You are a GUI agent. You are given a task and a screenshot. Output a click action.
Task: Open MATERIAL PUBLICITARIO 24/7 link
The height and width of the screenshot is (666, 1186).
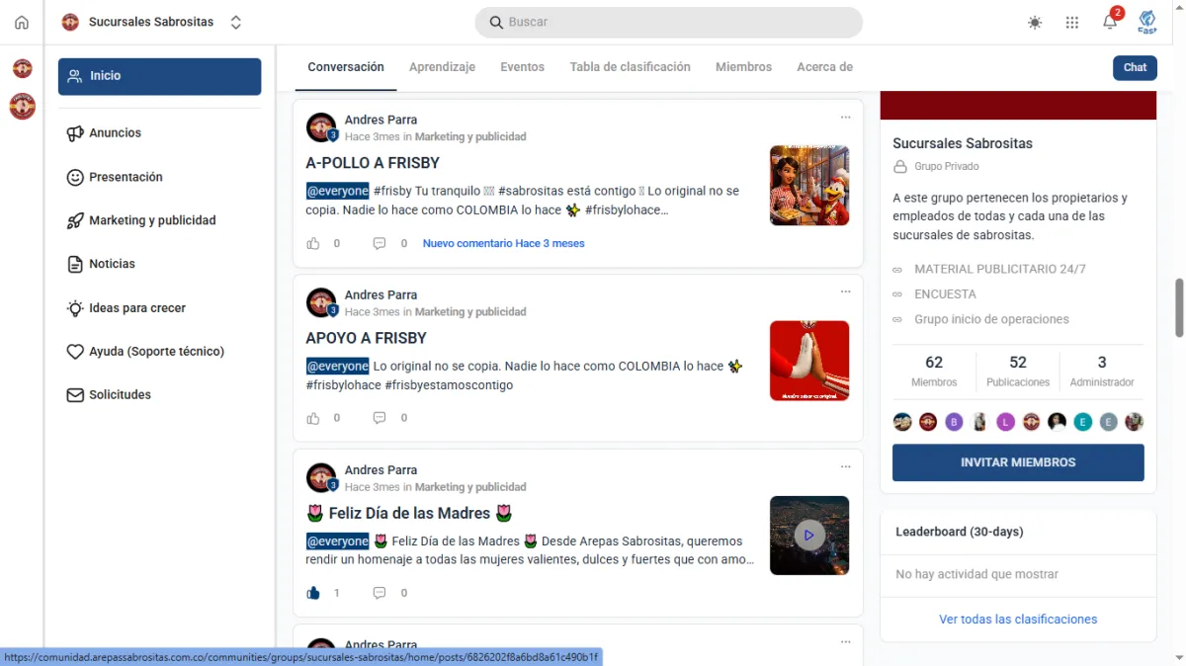[1000, 269]
